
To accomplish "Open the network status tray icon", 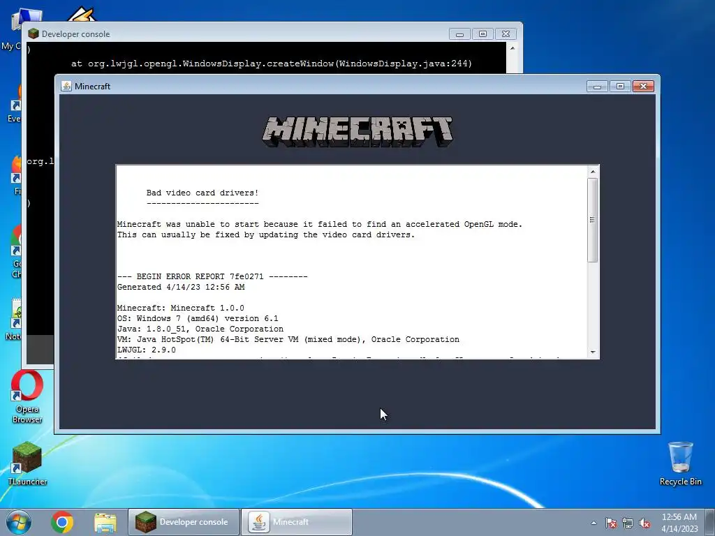I will point(628,523).
